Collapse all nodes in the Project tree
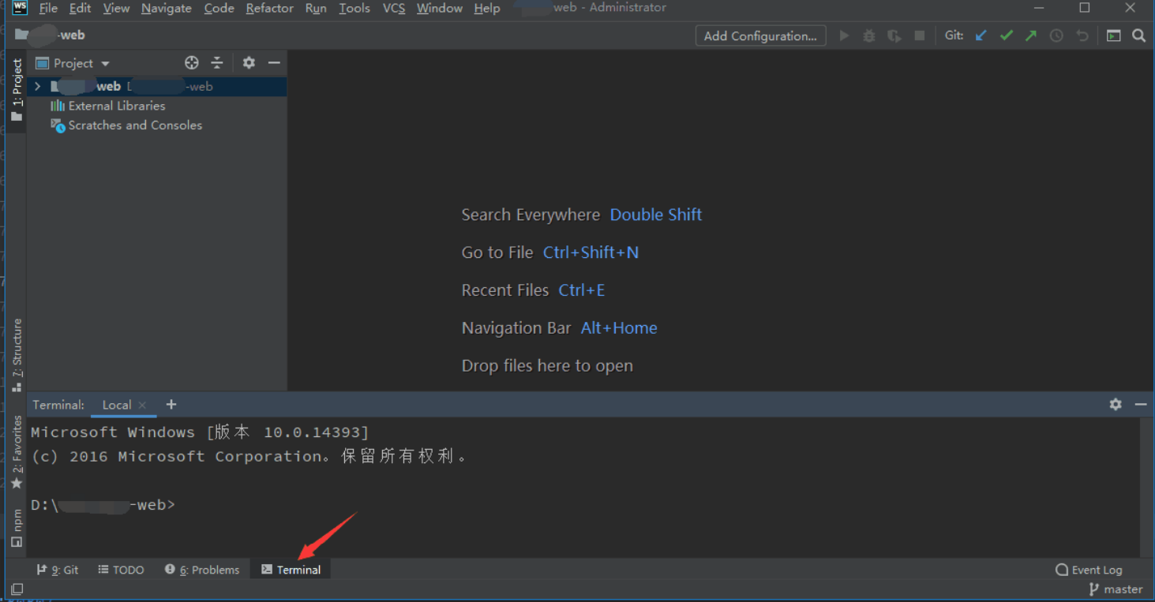Image resolution: width=1155 pixels, height=602 pixels. click(216, 62)
